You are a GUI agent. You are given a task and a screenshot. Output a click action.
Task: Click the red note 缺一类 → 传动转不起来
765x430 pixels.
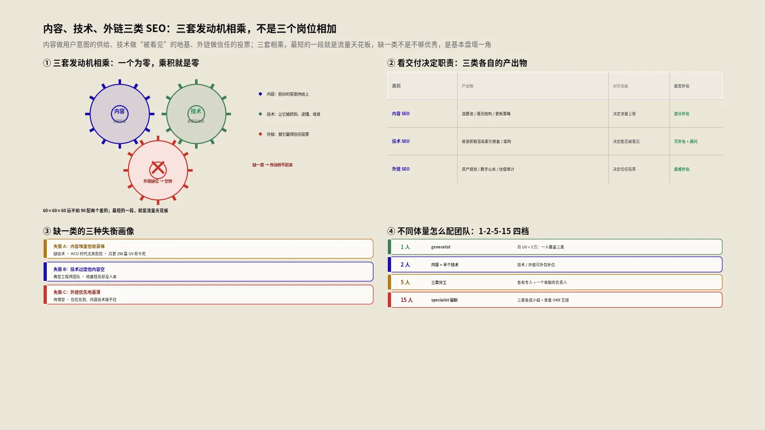273,165
